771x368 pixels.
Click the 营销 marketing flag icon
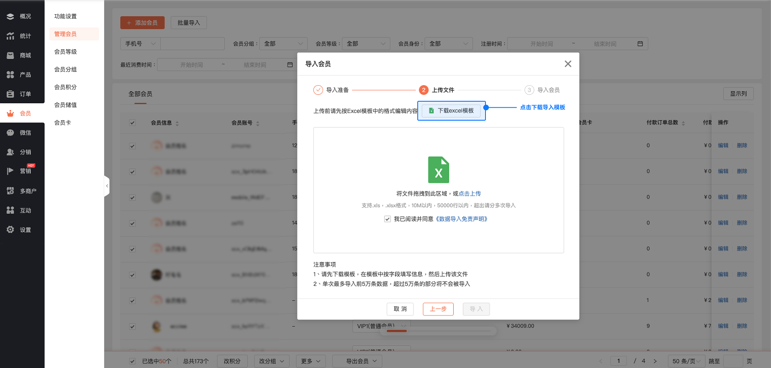tap(10, 171)
